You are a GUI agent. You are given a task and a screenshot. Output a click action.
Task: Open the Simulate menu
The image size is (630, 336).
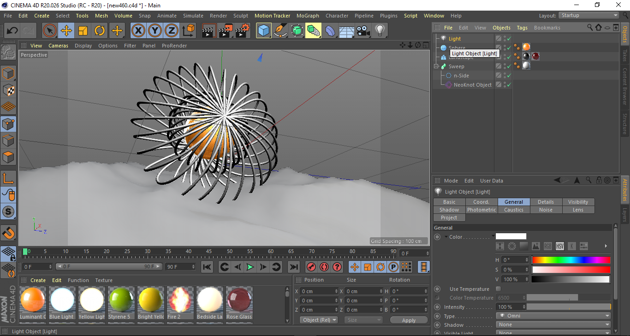[193, 16]
